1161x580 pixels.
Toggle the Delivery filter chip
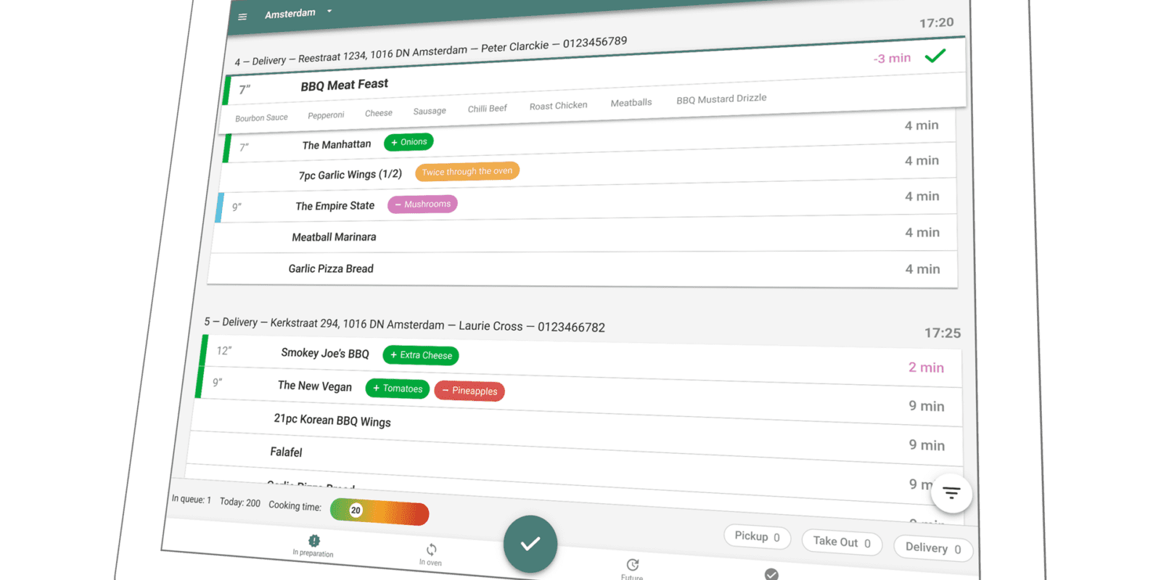[x=932, y=548]
